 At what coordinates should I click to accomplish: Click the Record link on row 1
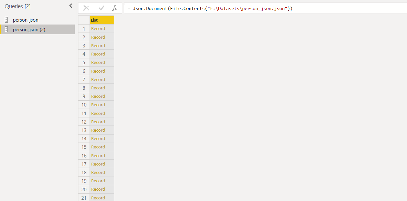coord(98,28)
